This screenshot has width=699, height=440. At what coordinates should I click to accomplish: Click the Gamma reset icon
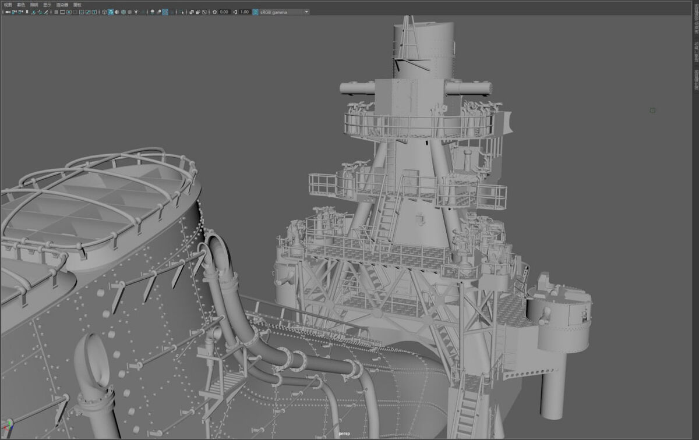(235, 12)
